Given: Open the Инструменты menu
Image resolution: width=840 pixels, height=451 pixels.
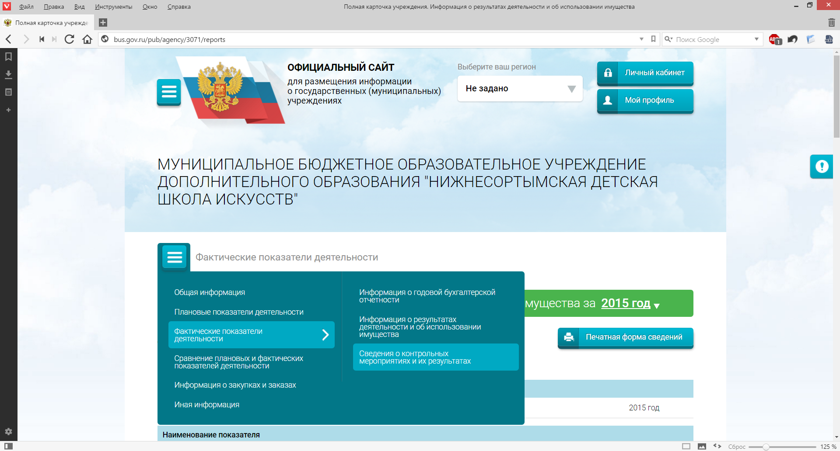Looking at the screenshot, I should click(x=114, y=7).
